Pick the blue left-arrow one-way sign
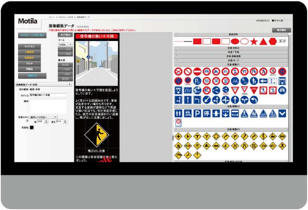Viewport: 308px width, 210px height. point(263,81)
